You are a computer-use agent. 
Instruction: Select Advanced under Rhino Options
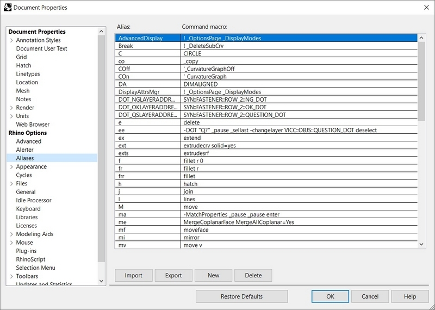click(x=29, y=141)
